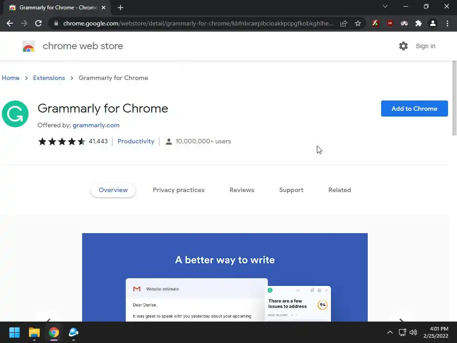Click the 'Grammarly for Chrome' heading
This screenshot has width=457, height=343.
[x=103, y=109]
